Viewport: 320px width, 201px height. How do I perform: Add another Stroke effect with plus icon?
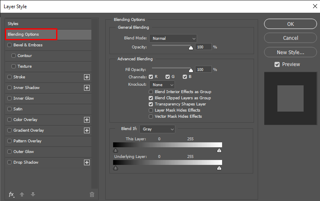[x=86, y=77]
